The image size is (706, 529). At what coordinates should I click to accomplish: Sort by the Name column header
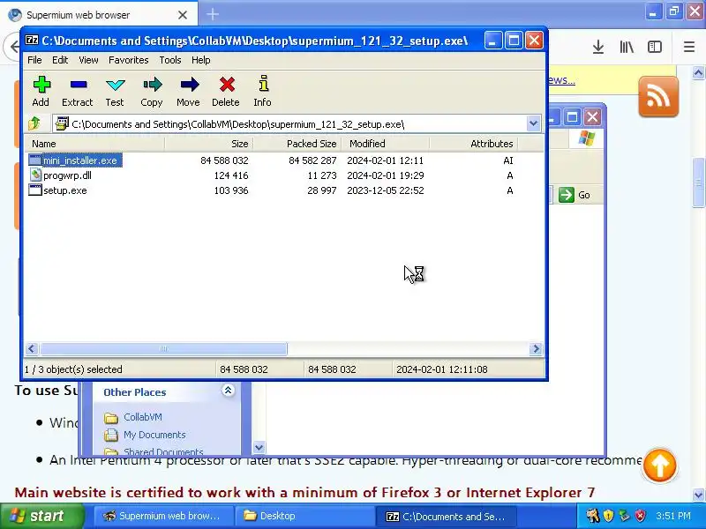tap(94, 144)
